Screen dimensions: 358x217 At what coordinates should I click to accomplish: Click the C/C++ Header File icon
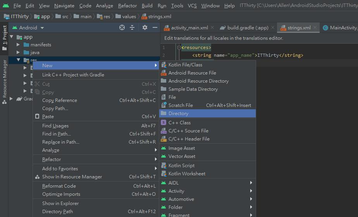tap(164, 139)
